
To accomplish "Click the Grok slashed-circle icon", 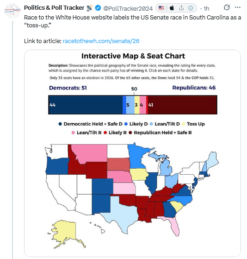I will (x=227, y=7).
